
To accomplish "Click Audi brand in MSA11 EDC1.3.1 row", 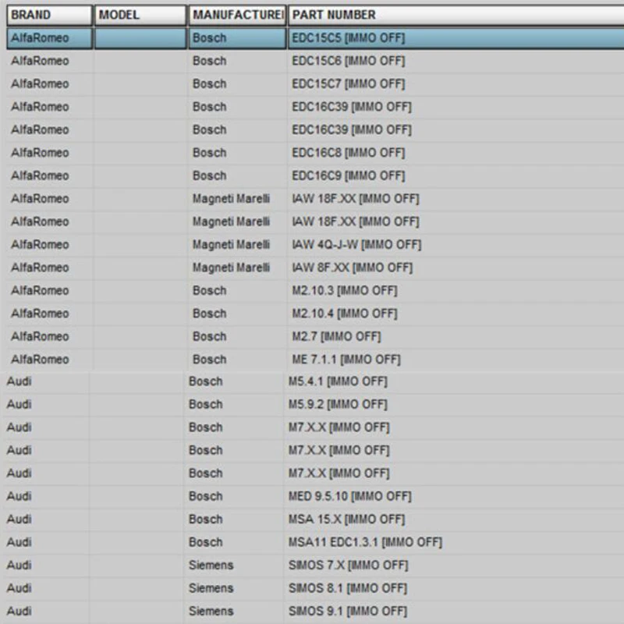I will (x=19, y=542).
